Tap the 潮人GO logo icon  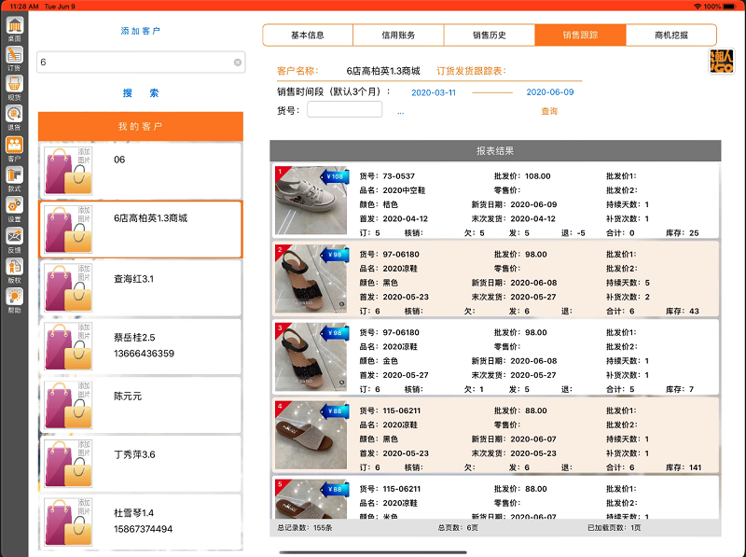[721, 62]
